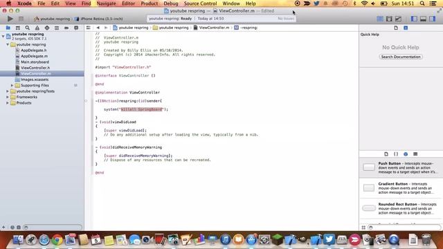Expand the Products group
The image size is (443, 249).
click(8, 103)
